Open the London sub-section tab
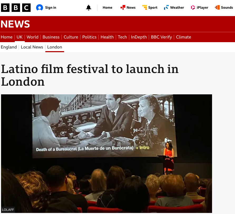 (x=55, y=47)
